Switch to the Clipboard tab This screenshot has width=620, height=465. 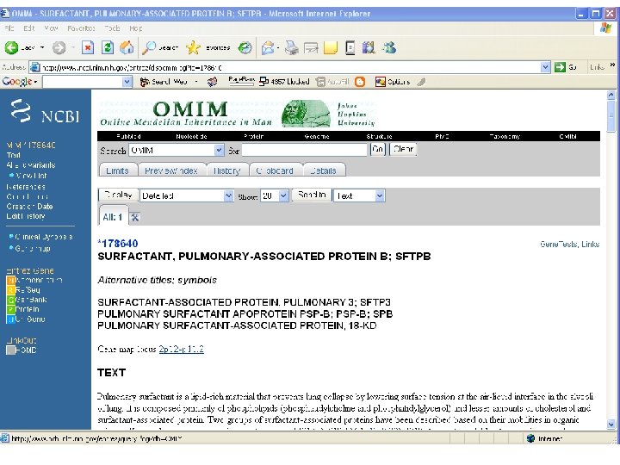(x=275, y=170)
